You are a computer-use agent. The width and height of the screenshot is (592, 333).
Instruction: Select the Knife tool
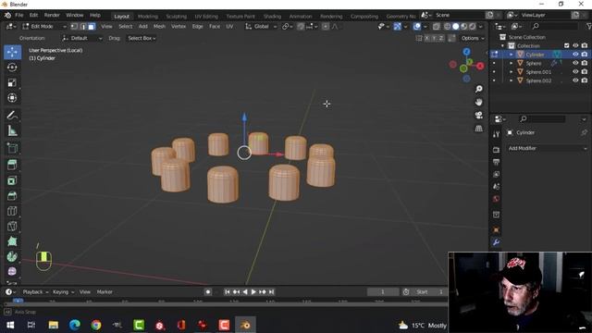coord(12,226)
